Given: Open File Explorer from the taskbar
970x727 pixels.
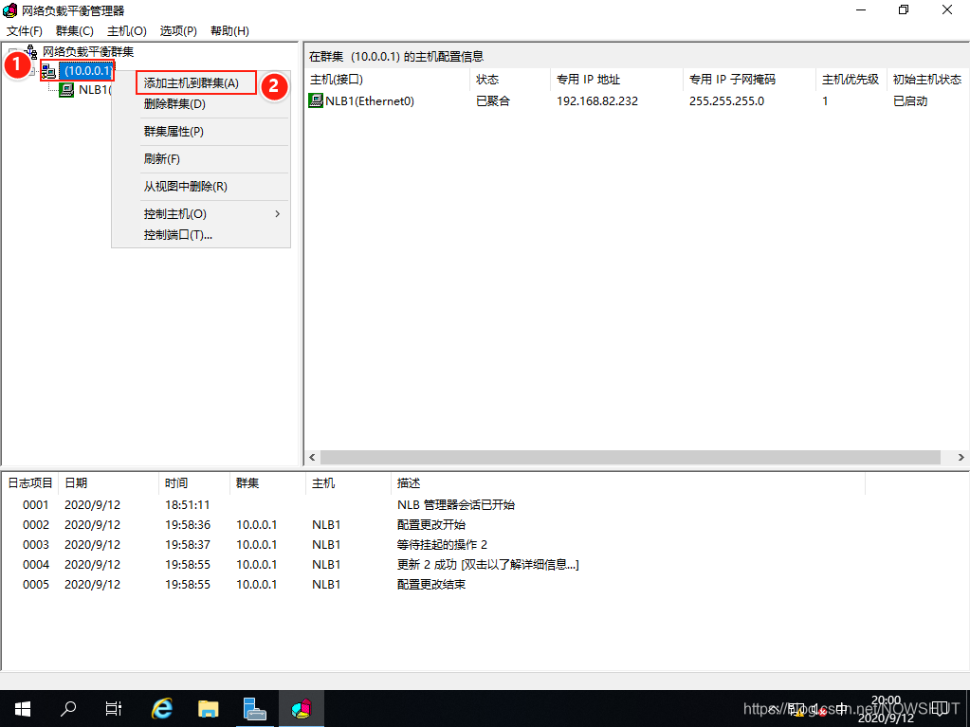Looking at the screenshot, I should pos(208,708).
